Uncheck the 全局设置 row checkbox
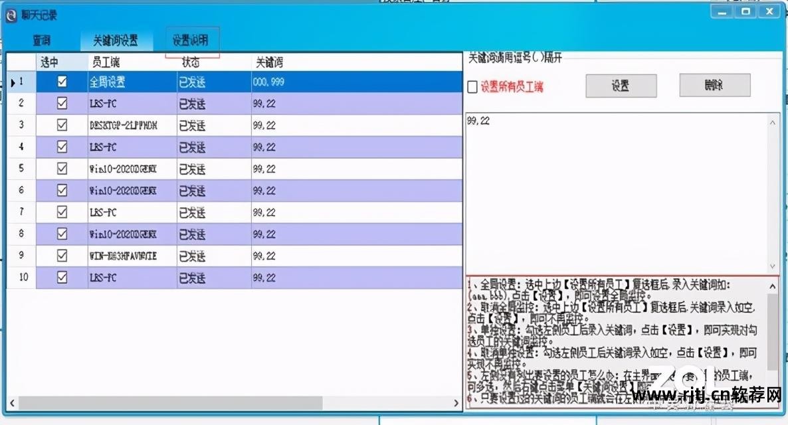Screen dimensions: 788x425 click(62, 81)
